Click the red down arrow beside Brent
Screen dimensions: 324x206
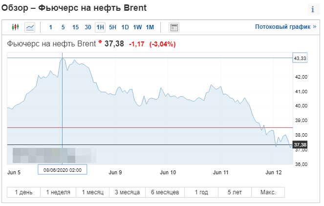[100, 42]
